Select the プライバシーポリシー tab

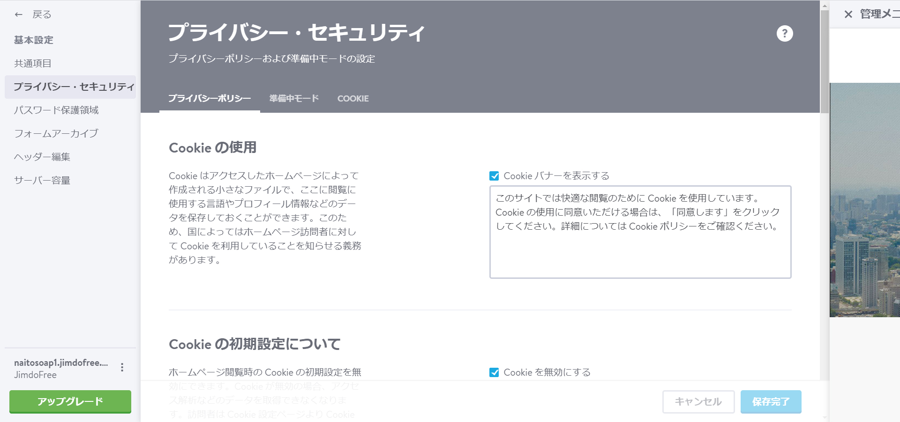click(210, 98)
